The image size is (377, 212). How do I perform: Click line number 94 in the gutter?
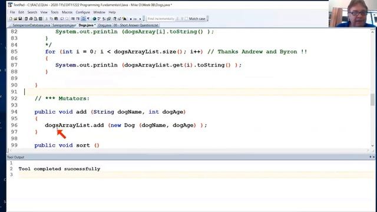(x=14, y=112)
